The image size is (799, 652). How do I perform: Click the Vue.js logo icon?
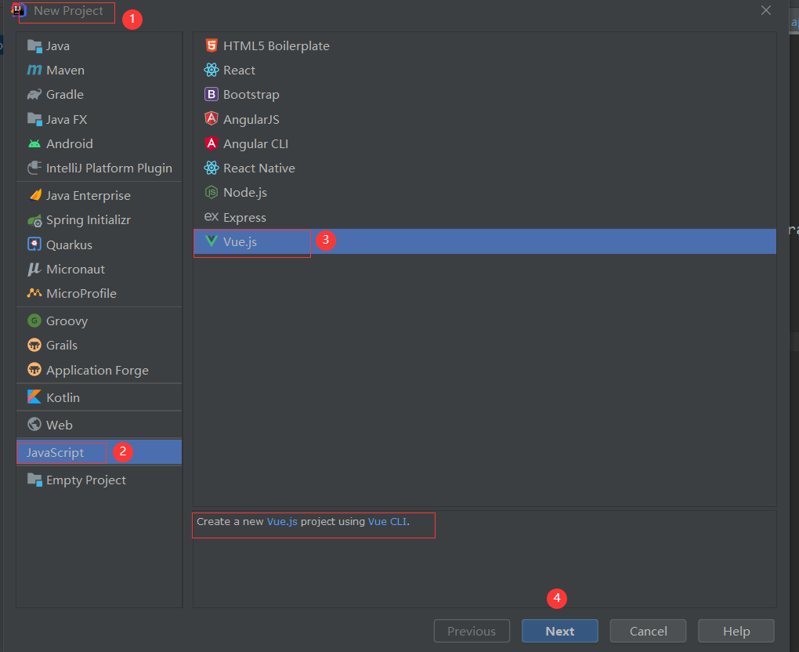211,241
